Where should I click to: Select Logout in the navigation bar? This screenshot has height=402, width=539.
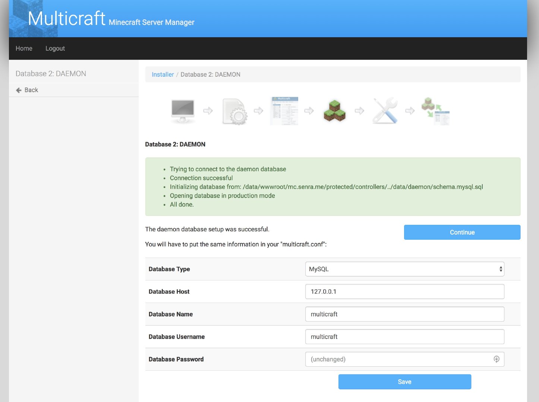pyautogui.click(x=55, y=48)
